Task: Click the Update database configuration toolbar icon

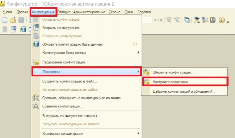Action: click(x=23, y=29)
